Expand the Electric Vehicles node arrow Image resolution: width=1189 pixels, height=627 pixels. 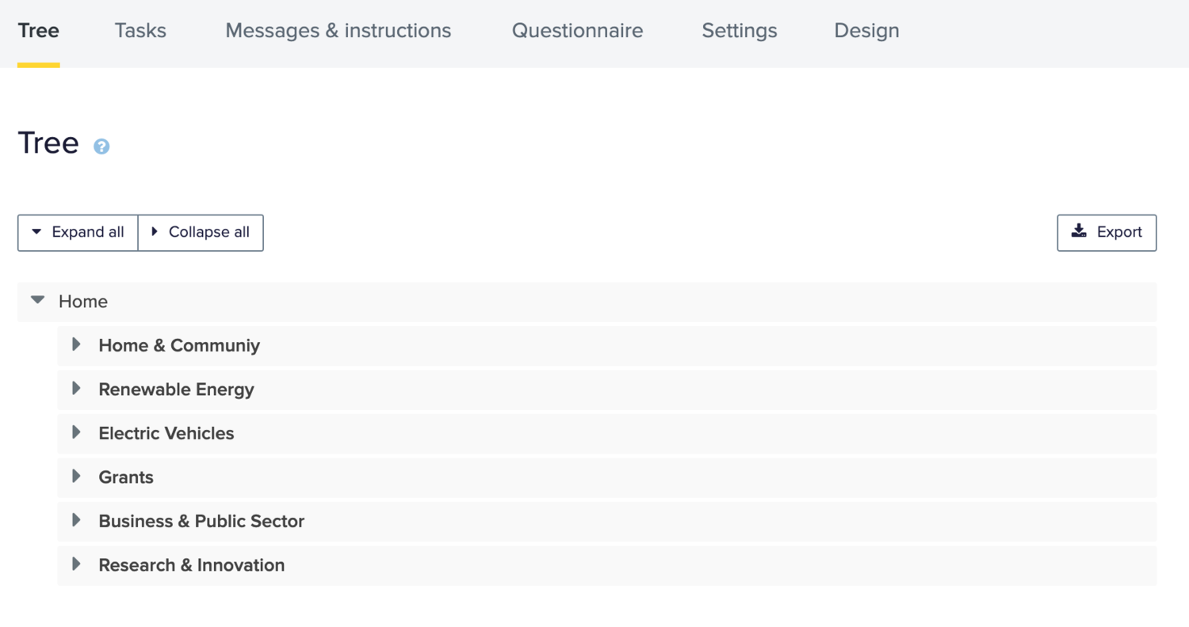(x=77, y=432)
